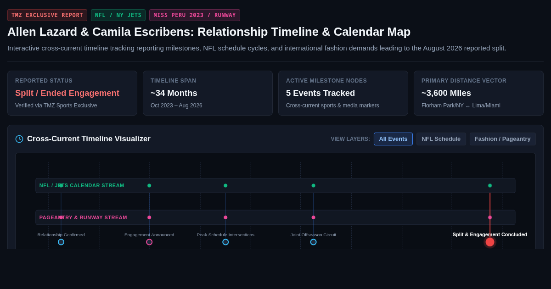The image size is (551, 289).
Task: Click the green NFL stream dot above Split & Engagement
Action: tap(490, 185)
